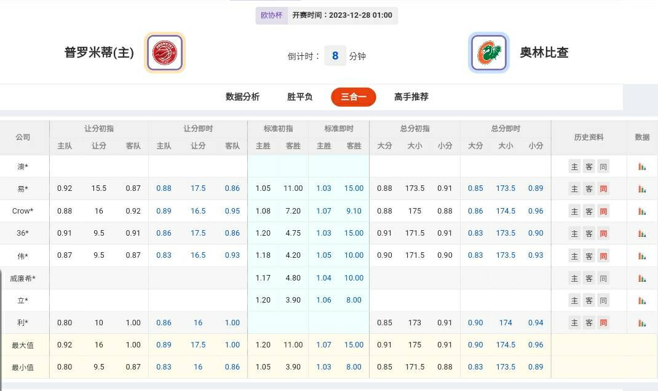Click the 总分初指 column header
The height and width of the screenshot is (391, 658).
[x=414, y=129]
